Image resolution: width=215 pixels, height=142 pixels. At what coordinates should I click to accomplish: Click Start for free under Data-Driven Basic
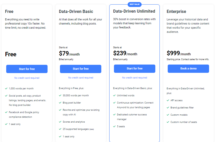(81, 69)
